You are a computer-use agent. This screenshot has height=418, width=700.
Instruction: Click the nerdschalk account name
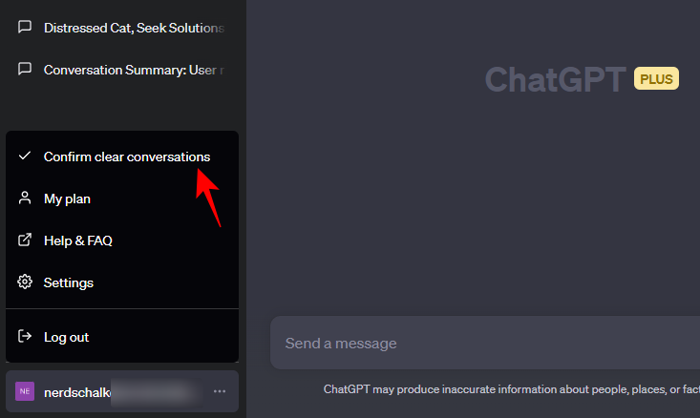(77, 392)
